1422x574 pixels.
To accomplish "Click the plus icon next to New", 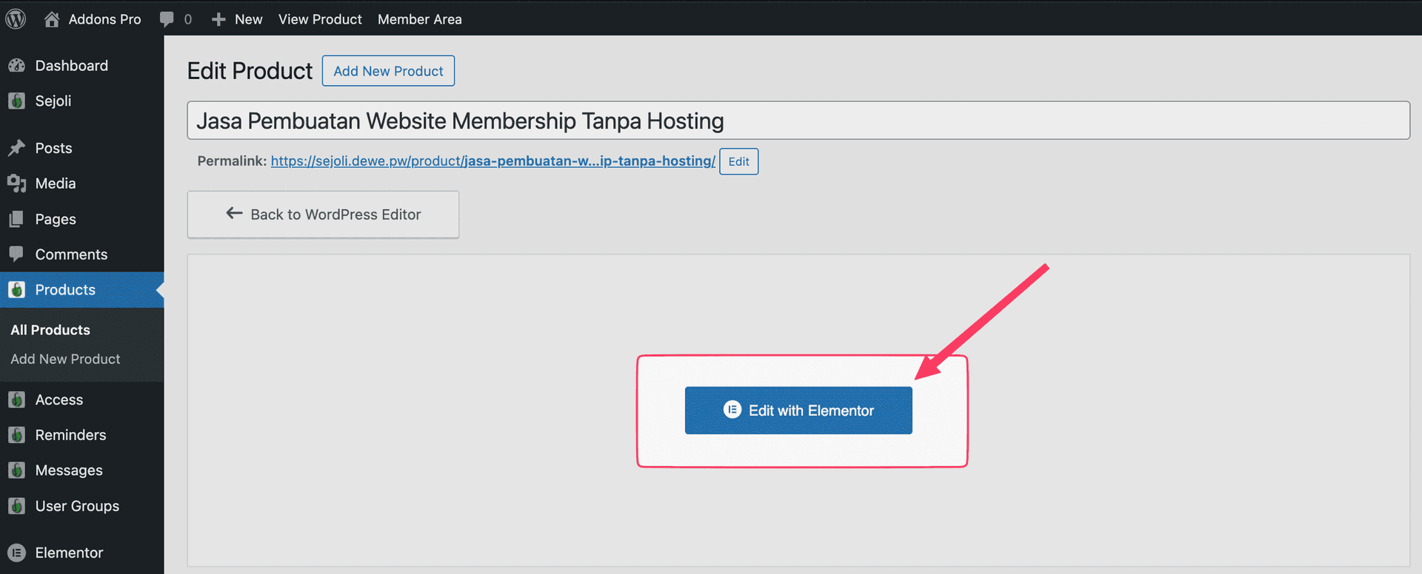I will pyautogui.click(x=218, y=19).
